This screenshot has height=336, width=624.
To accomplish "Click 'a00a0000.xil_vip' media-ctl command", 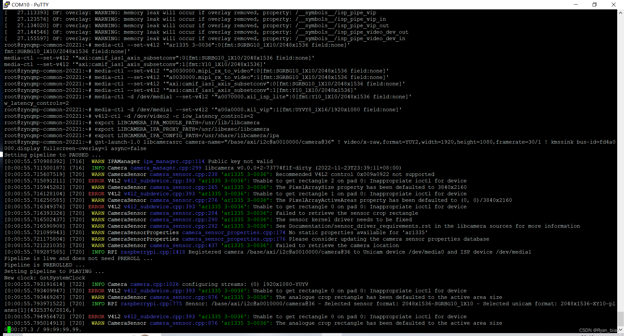I will [x=248, y=110].
